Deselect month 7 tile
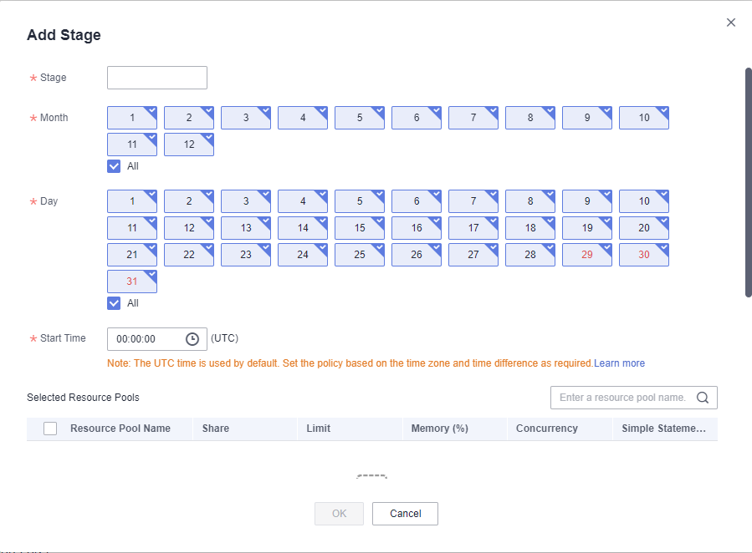Screen dimensions: 752x553 tap(473, 118)
